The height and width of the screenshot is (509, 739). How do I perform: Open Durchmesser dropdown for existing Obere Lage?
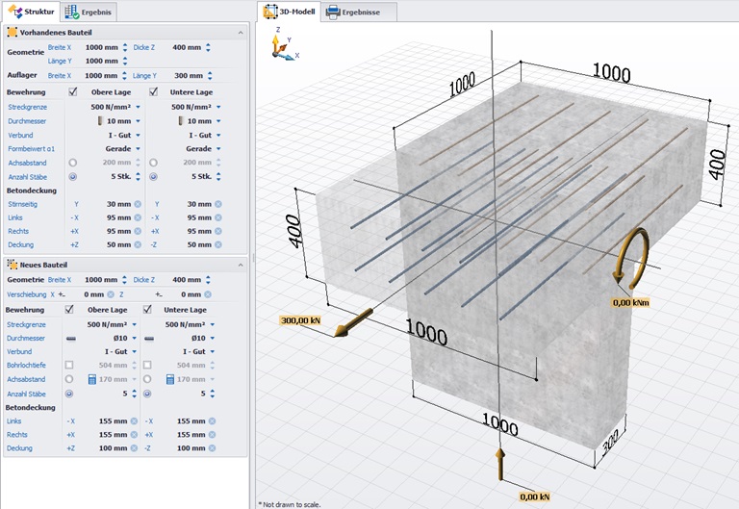coord(139,121)
